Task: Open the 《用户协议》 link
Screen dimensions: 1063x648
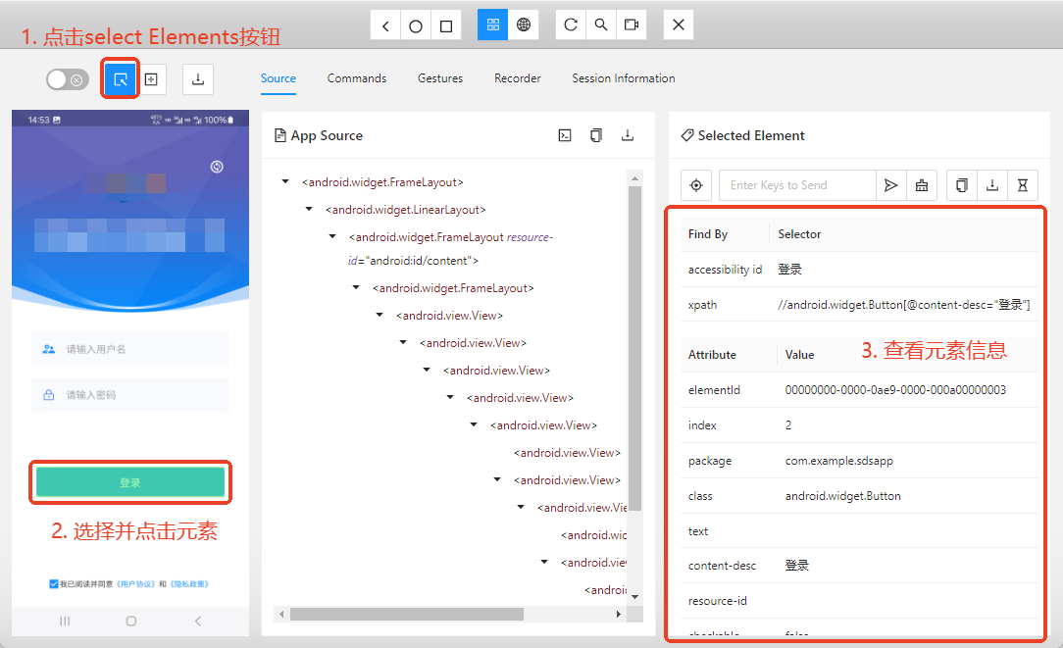Action: pos(135,583)
